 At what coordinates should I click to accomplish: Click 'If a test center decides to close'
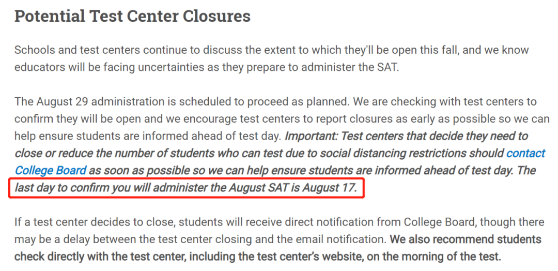89,222
